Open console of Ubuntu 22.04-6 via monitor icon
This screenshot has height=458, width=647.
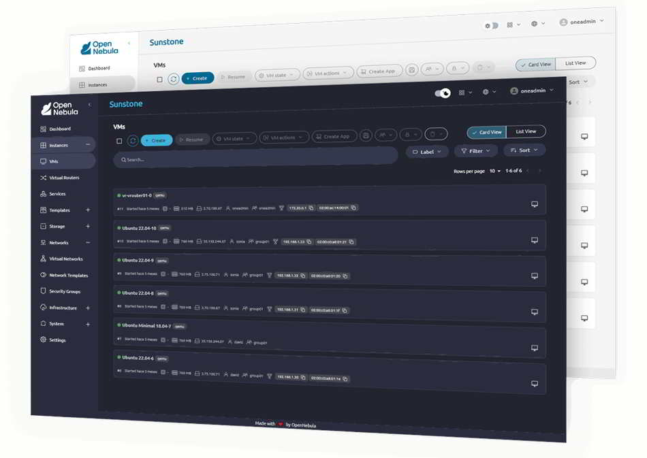click(535, 383)
